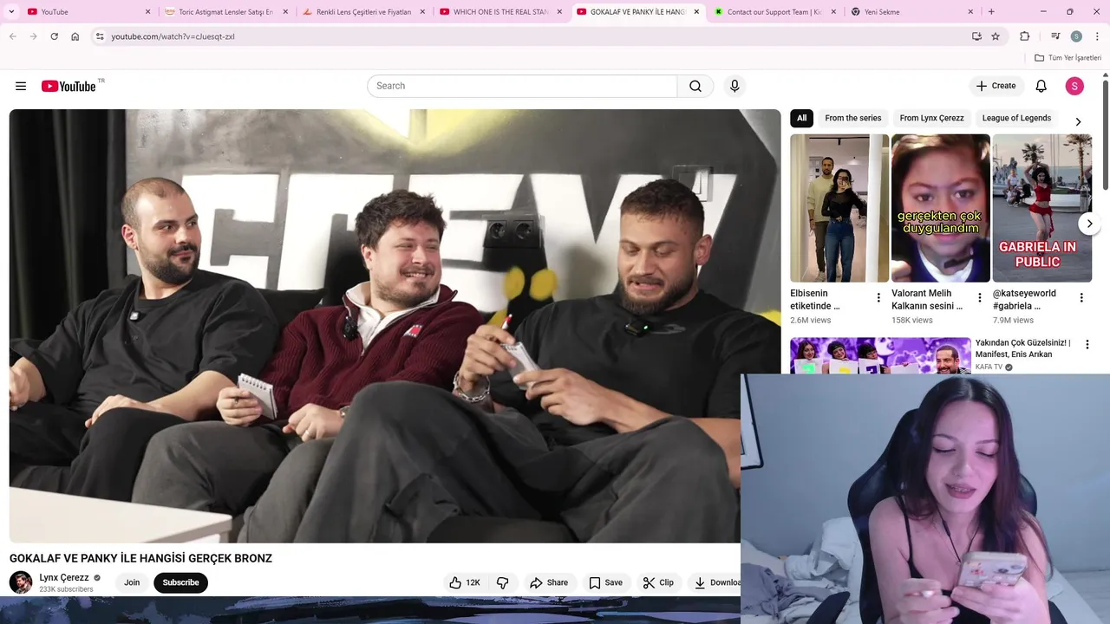Share the video
1110x624 pixels.
point(549,582)
